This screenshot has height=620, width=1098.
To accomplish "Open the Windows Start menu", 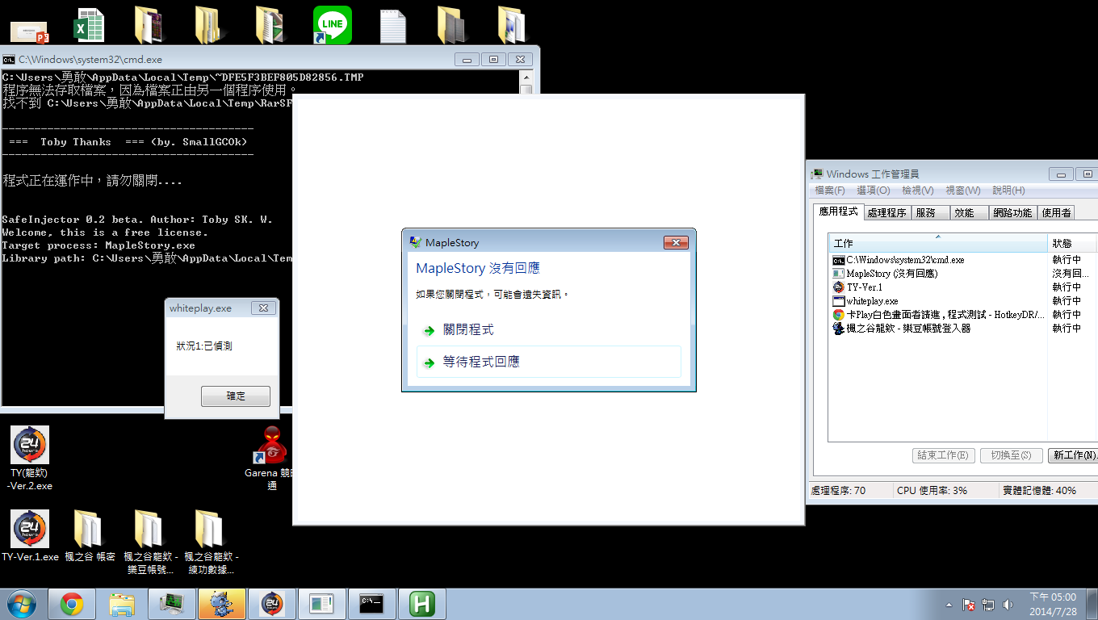I will point(22,604).
